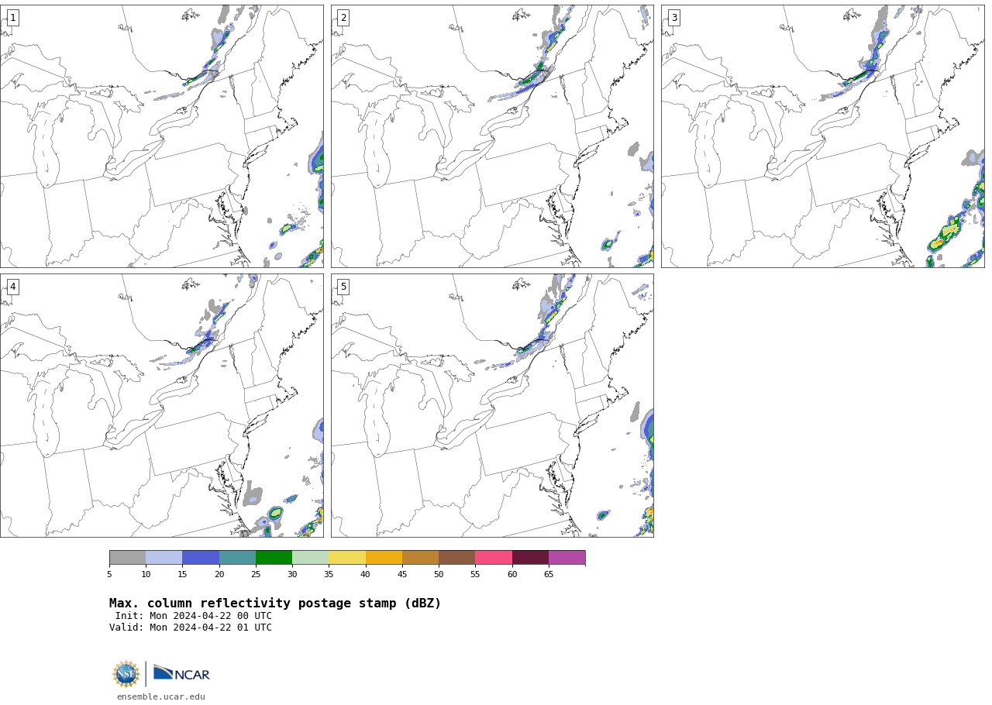Click the colorbar tick label 50
The height and width of the screenshot is (705, 992).
(x=439, y=574)
